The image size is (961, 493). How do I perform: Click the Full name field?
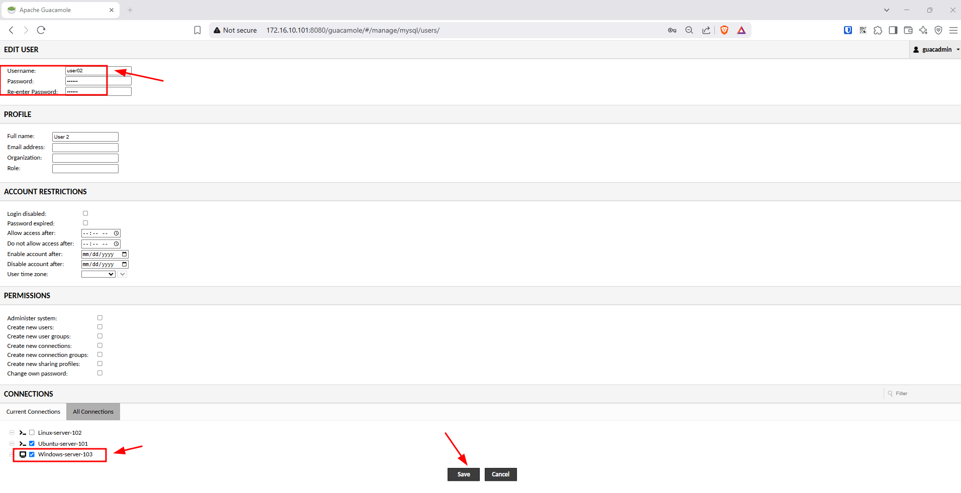coord(85,137)
